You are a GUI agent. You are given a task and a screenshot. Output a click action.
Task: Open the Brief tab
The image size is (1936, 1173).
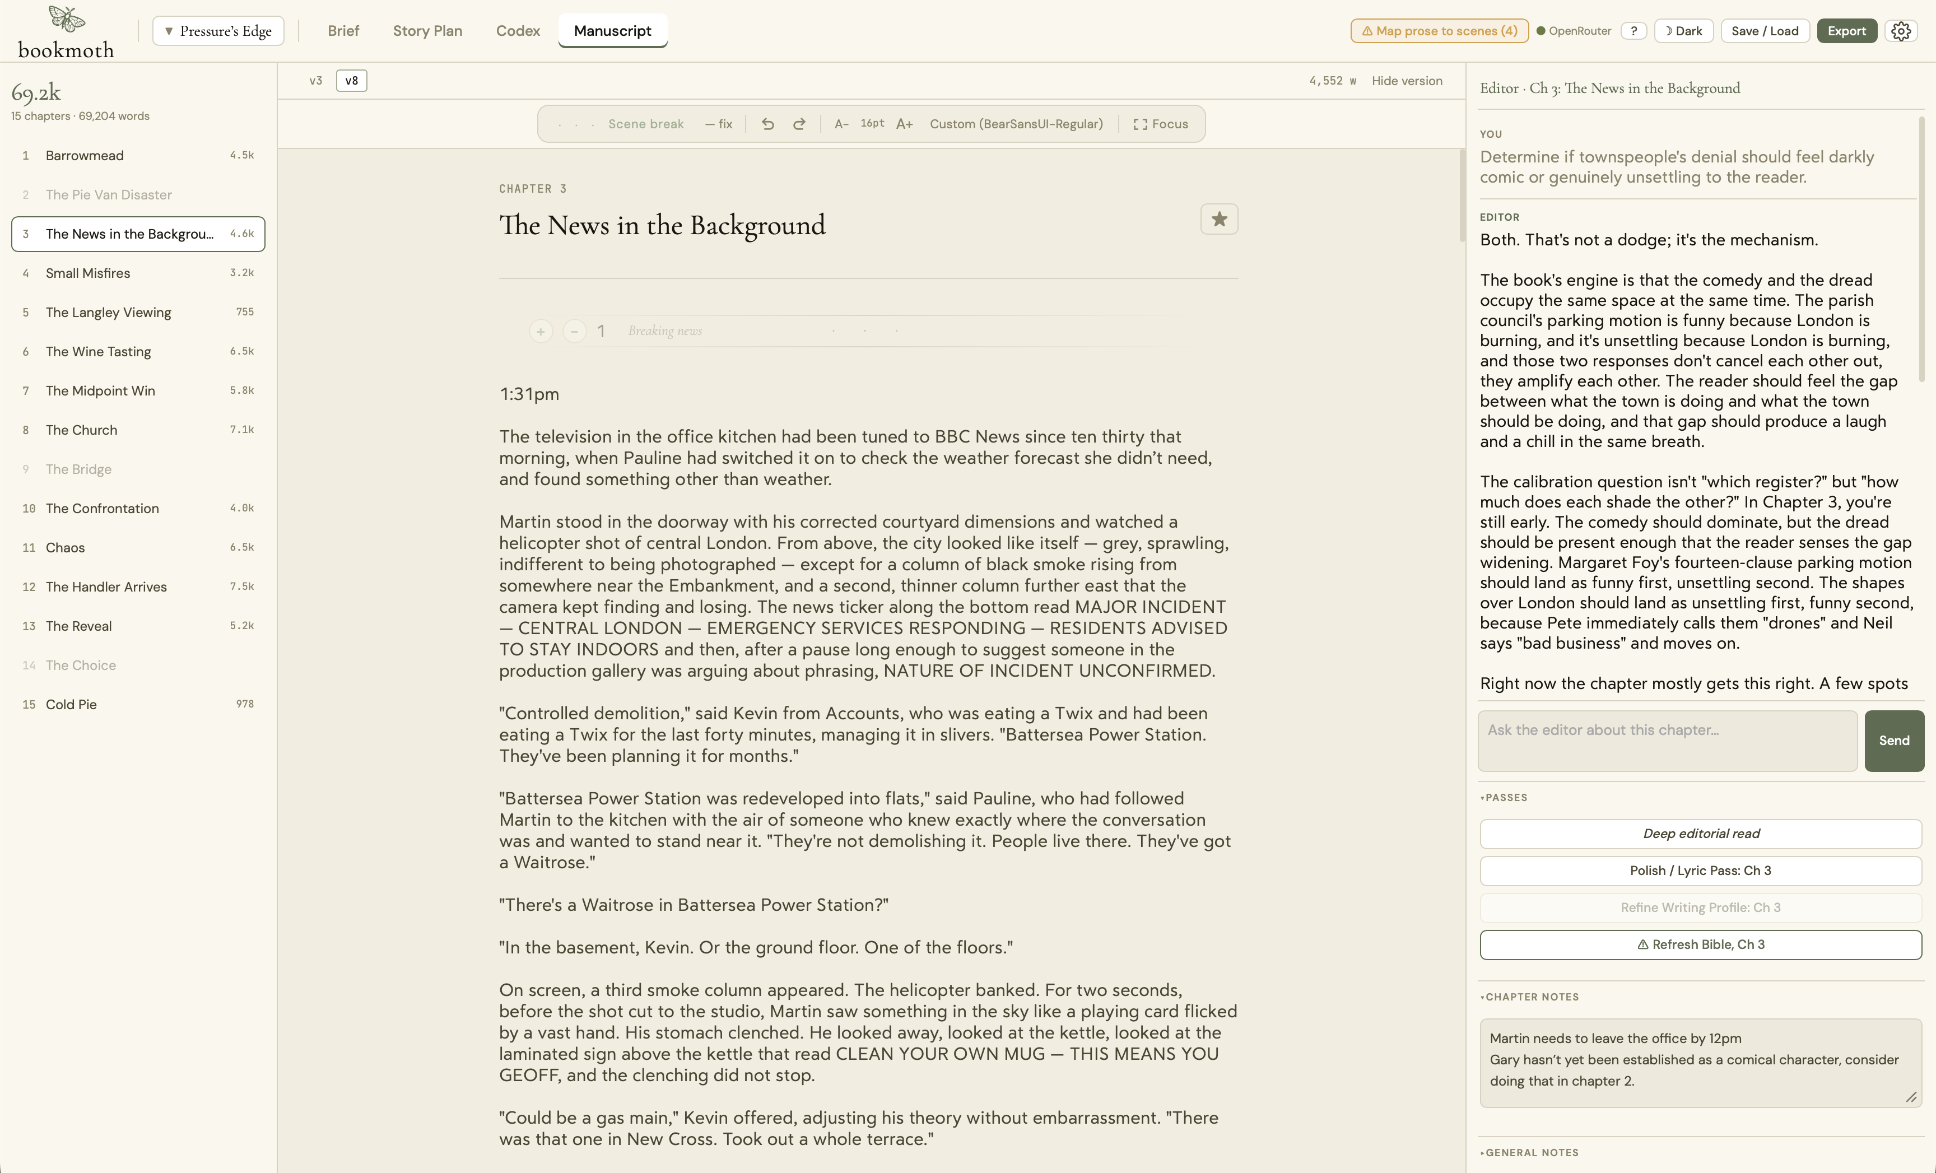point(343,31)
